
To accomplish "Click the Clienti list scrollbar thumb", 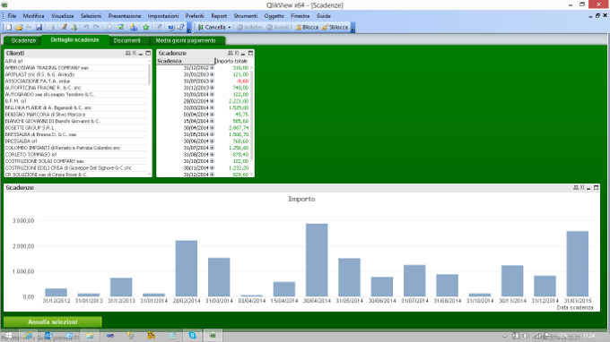I will pos(149,74).
